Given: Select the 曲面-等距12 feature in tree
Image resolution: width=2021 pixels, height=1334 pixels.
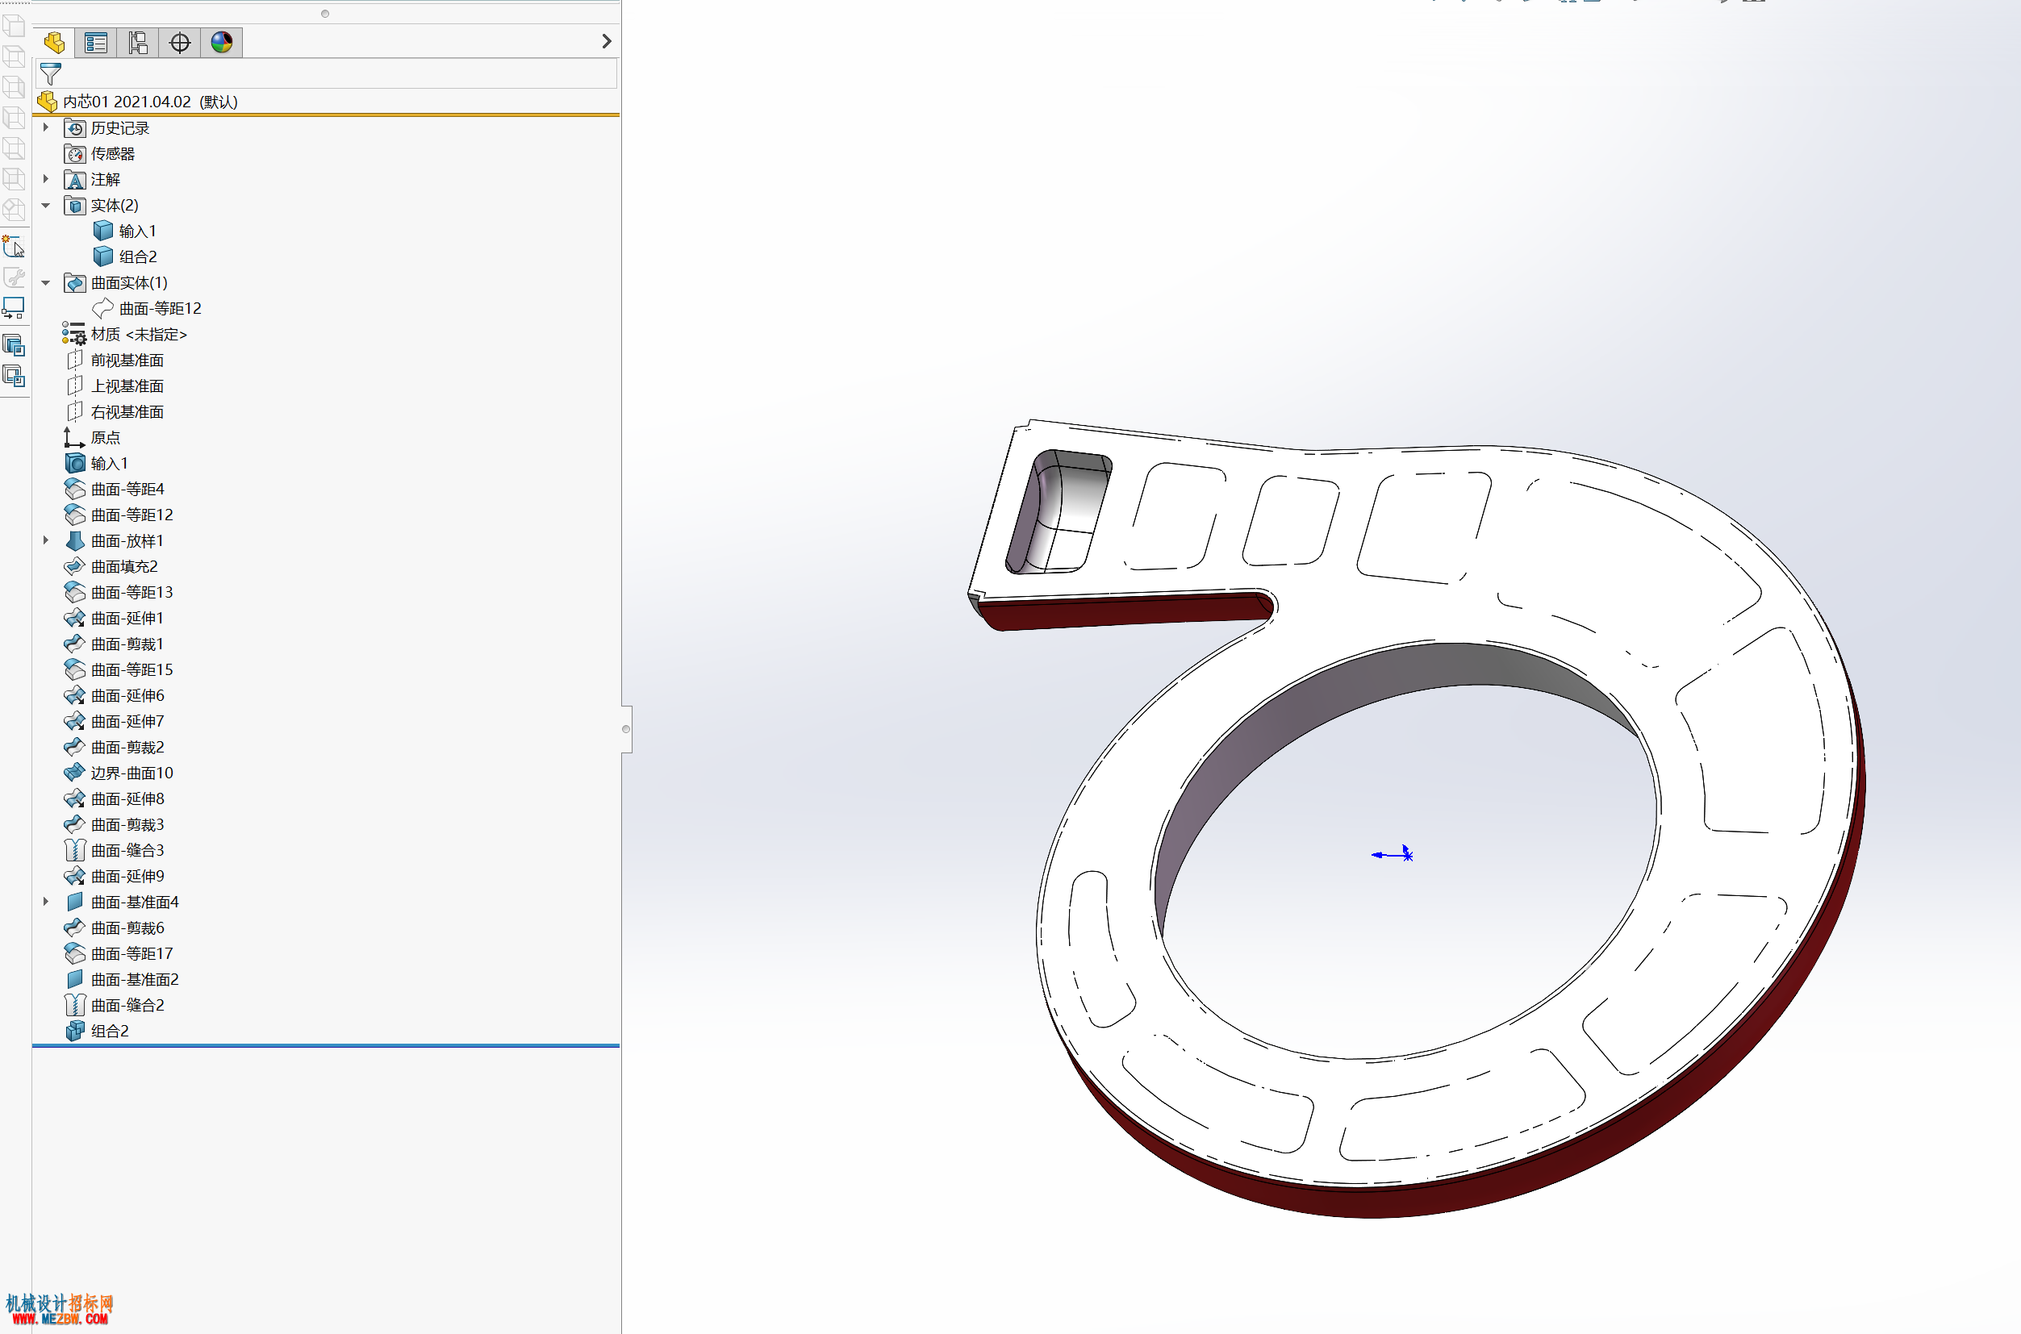Looking at the screenshot, I should [x=119, y=515].
